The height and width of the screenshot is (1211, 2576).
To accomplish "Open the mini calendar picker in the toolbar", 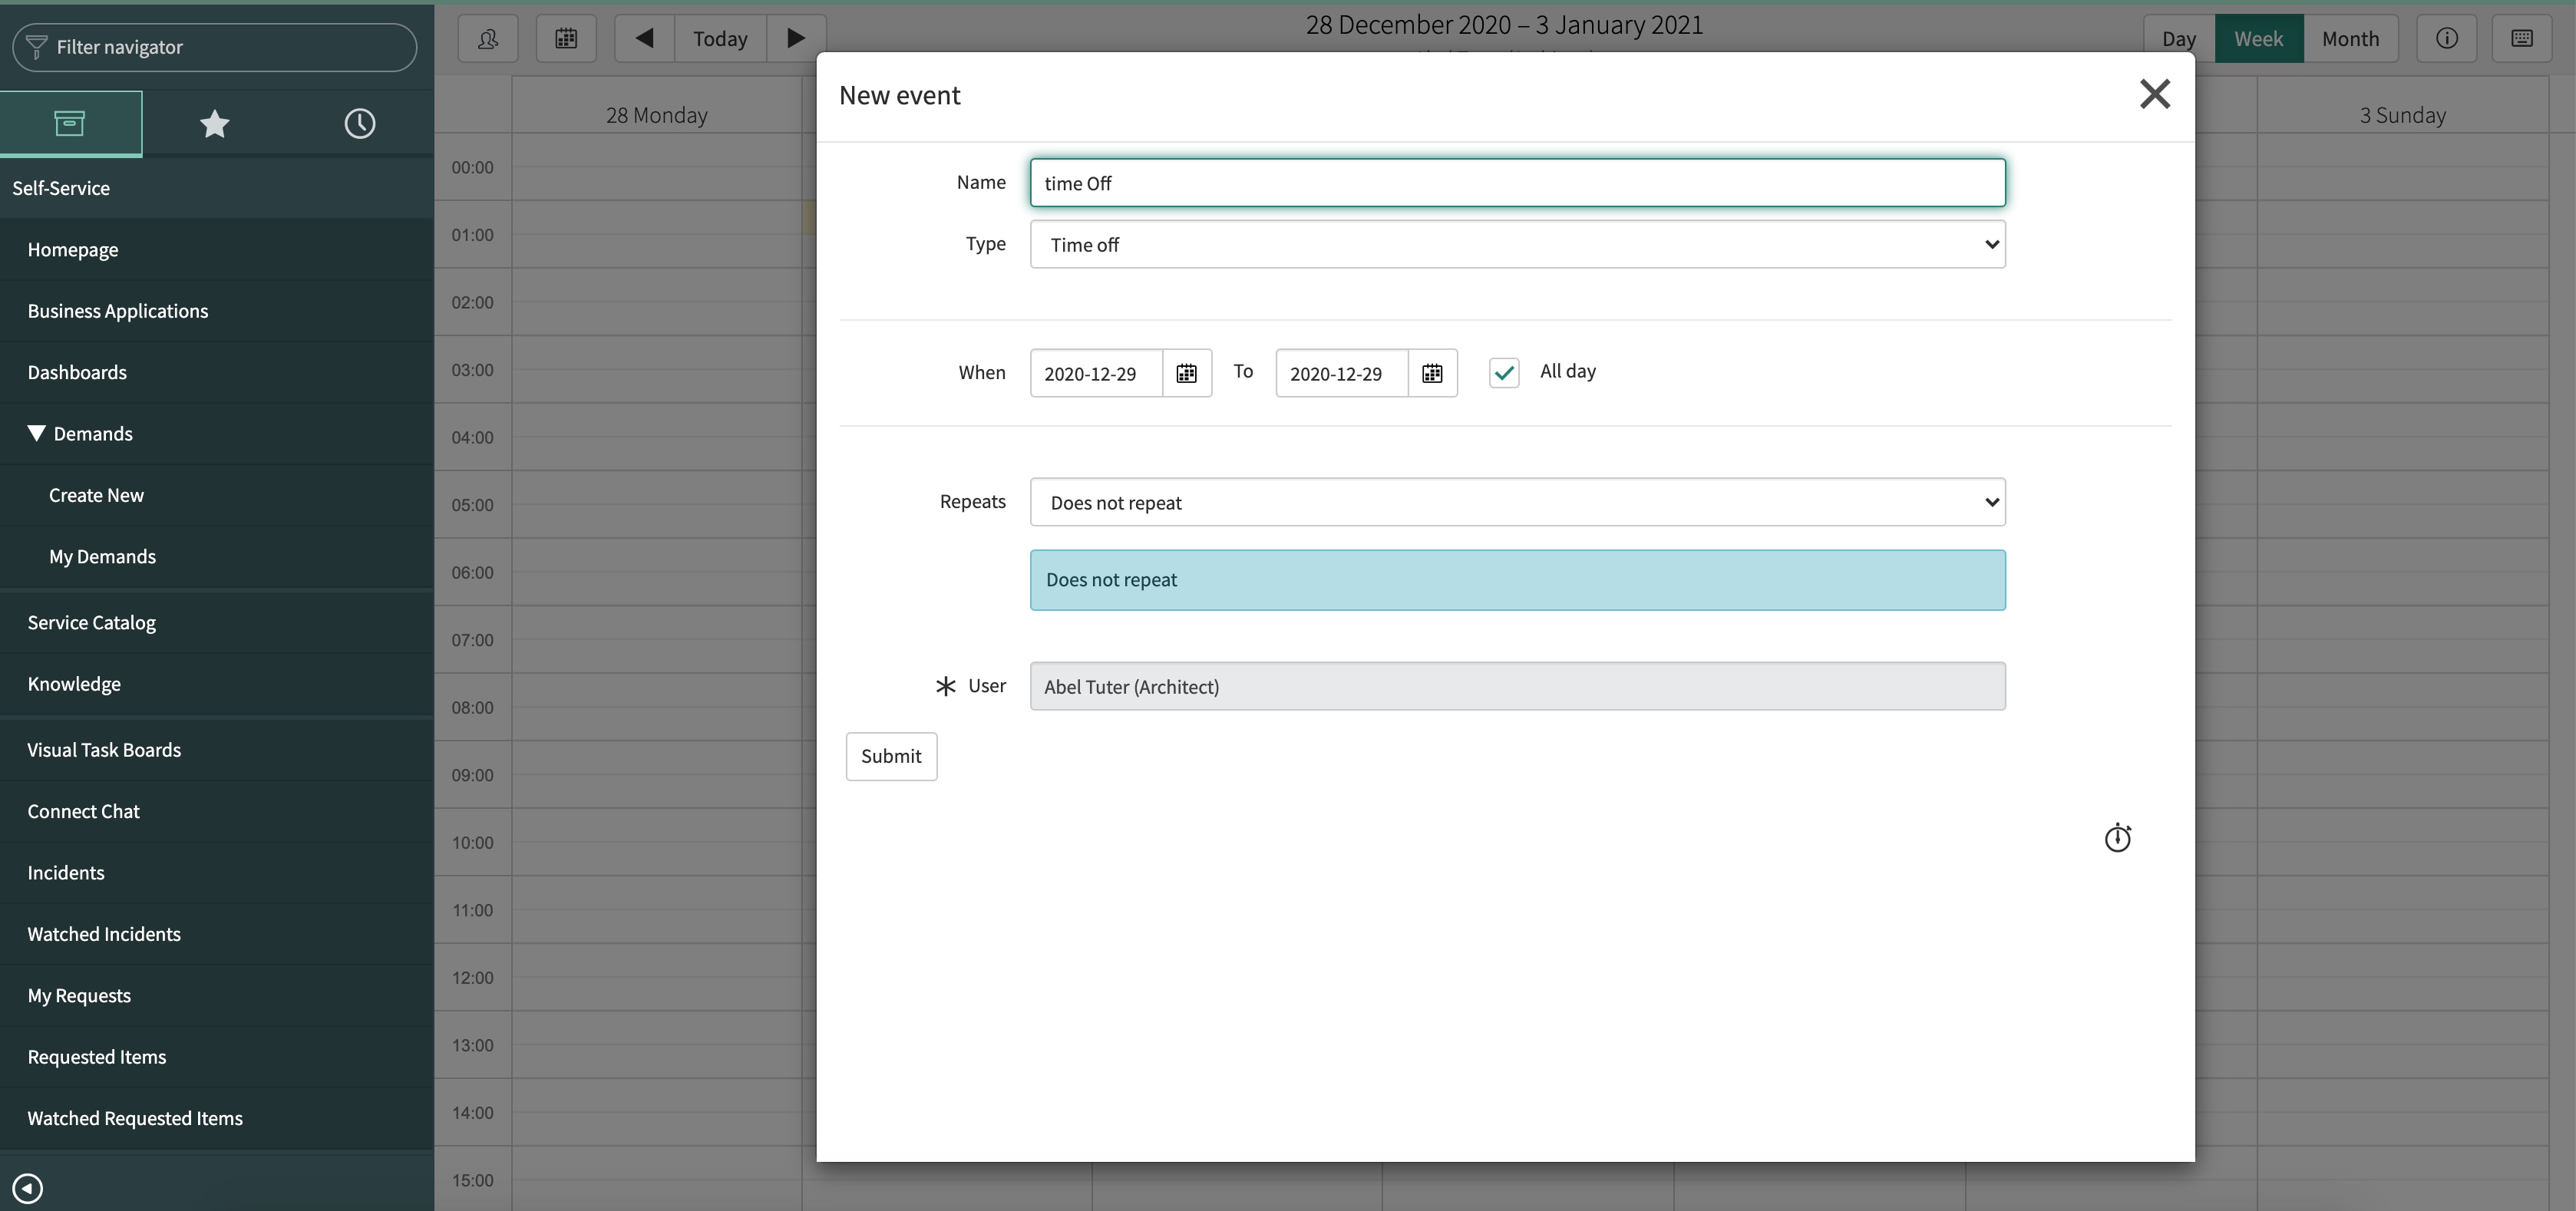I will (x=566, y=38).
